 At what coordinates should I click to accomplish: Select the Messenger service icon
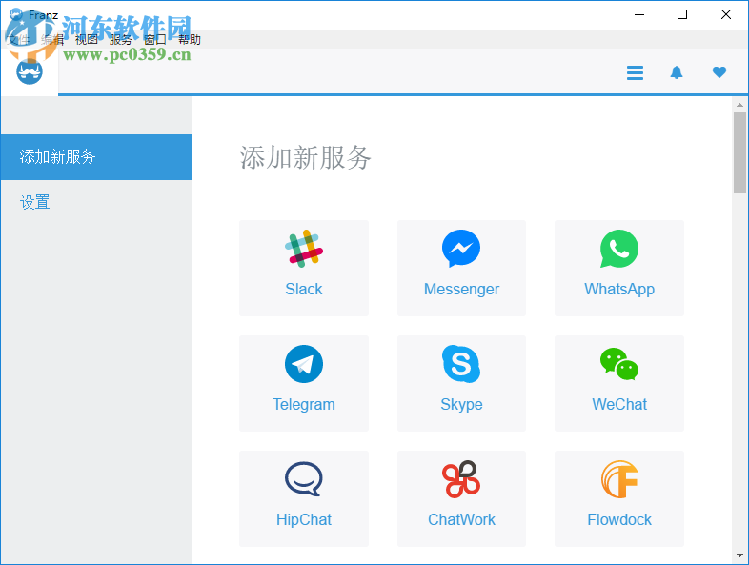coord(461,249)
